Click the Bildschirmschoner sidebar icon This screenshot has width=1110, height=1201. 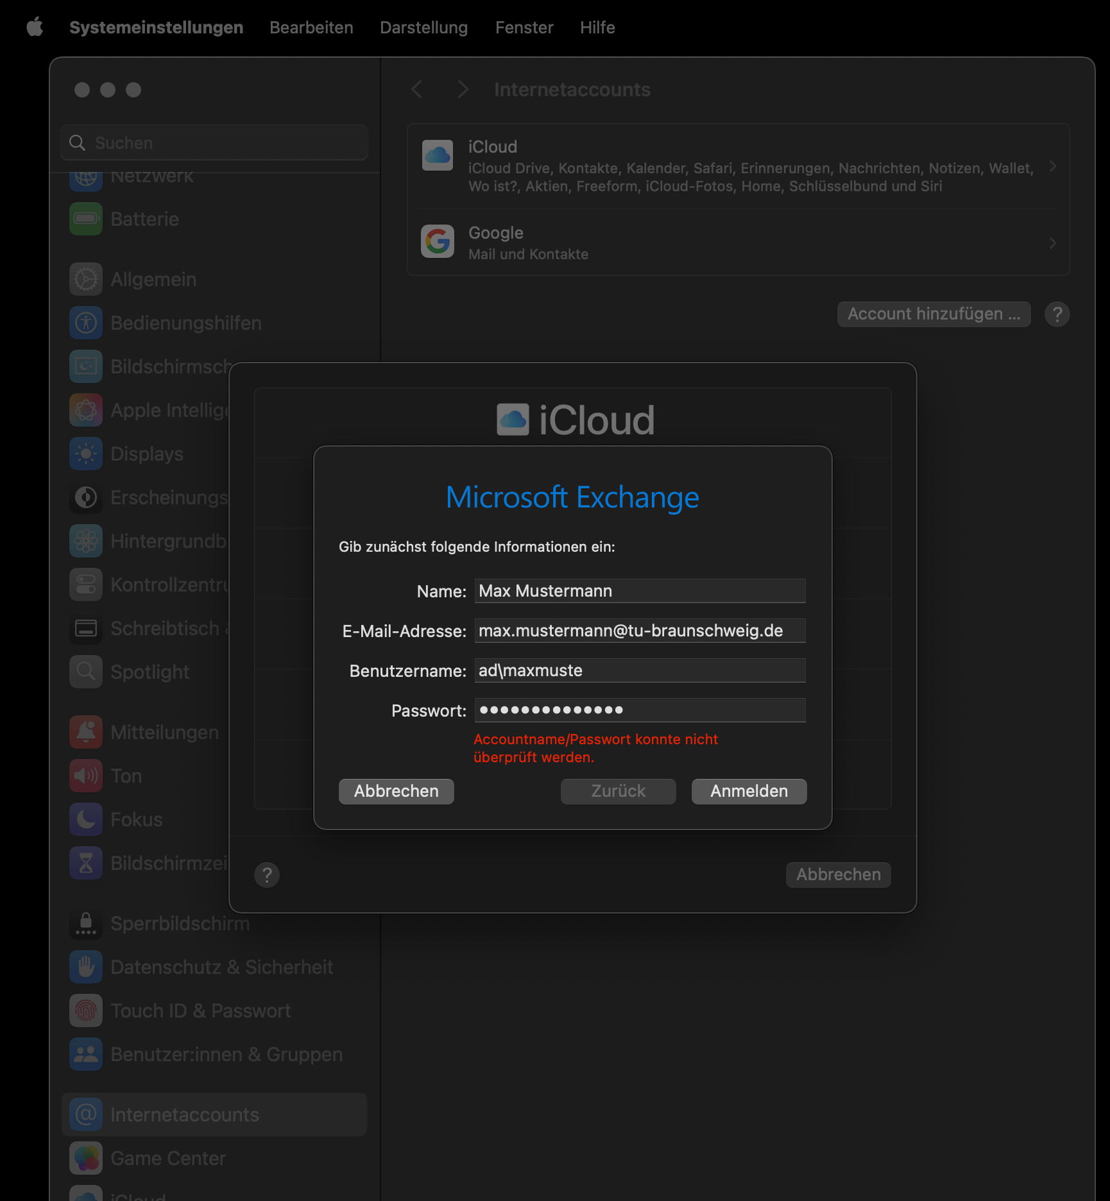(x=86, y=366)
